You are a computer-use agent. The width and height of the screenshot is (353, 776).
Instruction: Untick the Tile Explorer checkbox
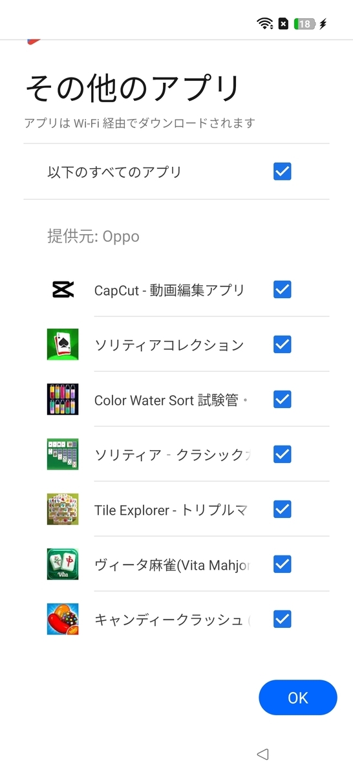(283, 510)
